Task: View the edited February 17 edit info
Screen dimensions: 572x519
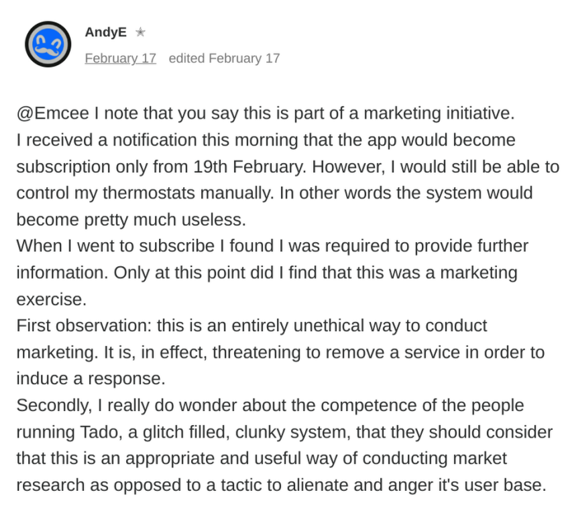Action: (x=224, y=58)
